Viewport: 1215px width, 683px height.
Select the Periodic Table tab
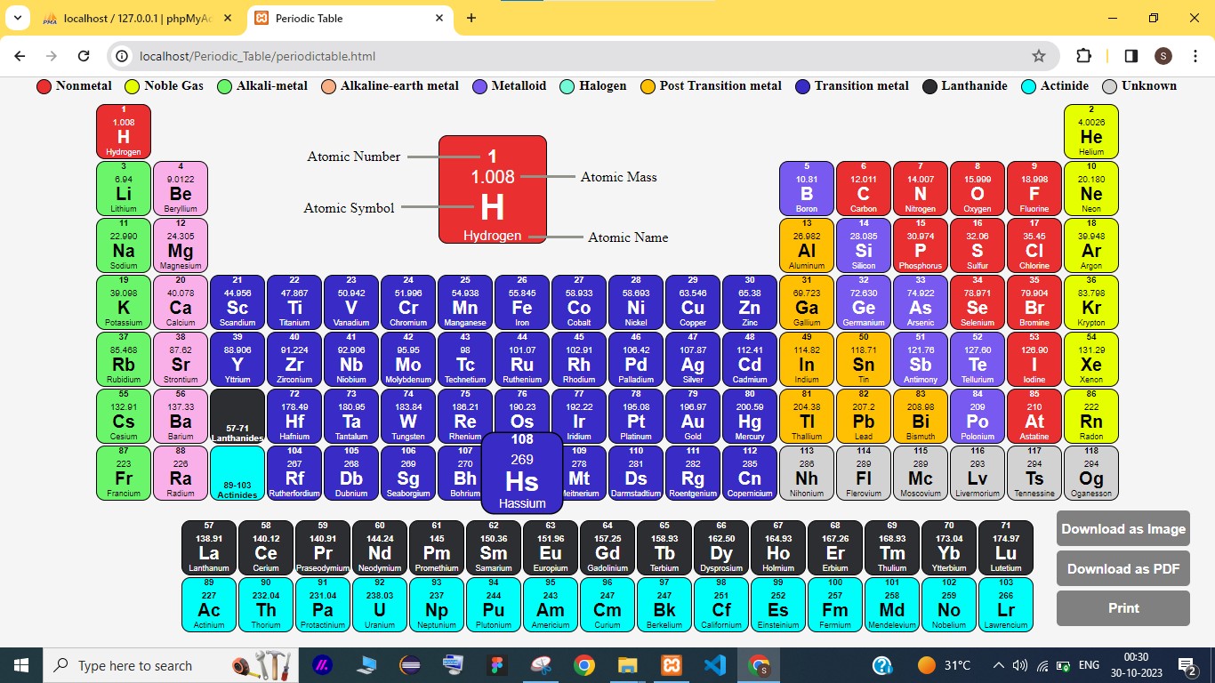[350, 18]
